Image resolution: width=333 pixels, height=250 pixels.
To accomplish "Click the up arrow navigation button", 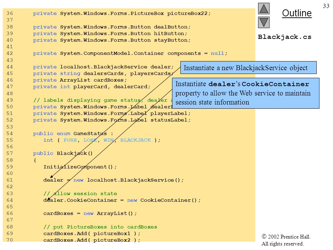I will (x=264, y=8).
